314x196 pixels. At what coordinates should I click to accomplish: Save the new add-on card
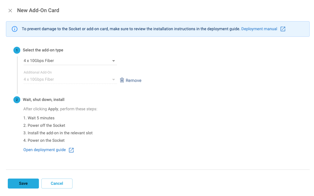click(x=23, y=184)
